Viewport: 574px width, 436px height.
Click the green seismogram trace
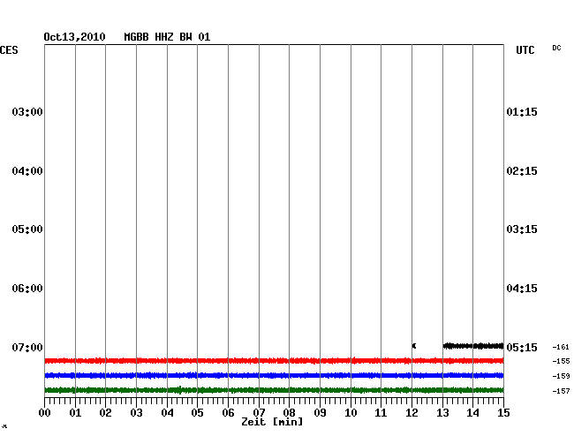pyautogui.click(x=274, y=390)
